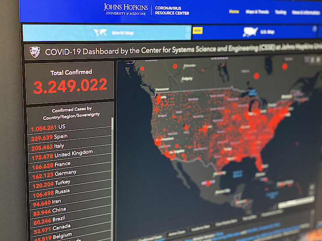Image resolution: width=322 pixels, height=241 pixels.
Task: Open the Testing nav item
Action: tap(280, 12)
